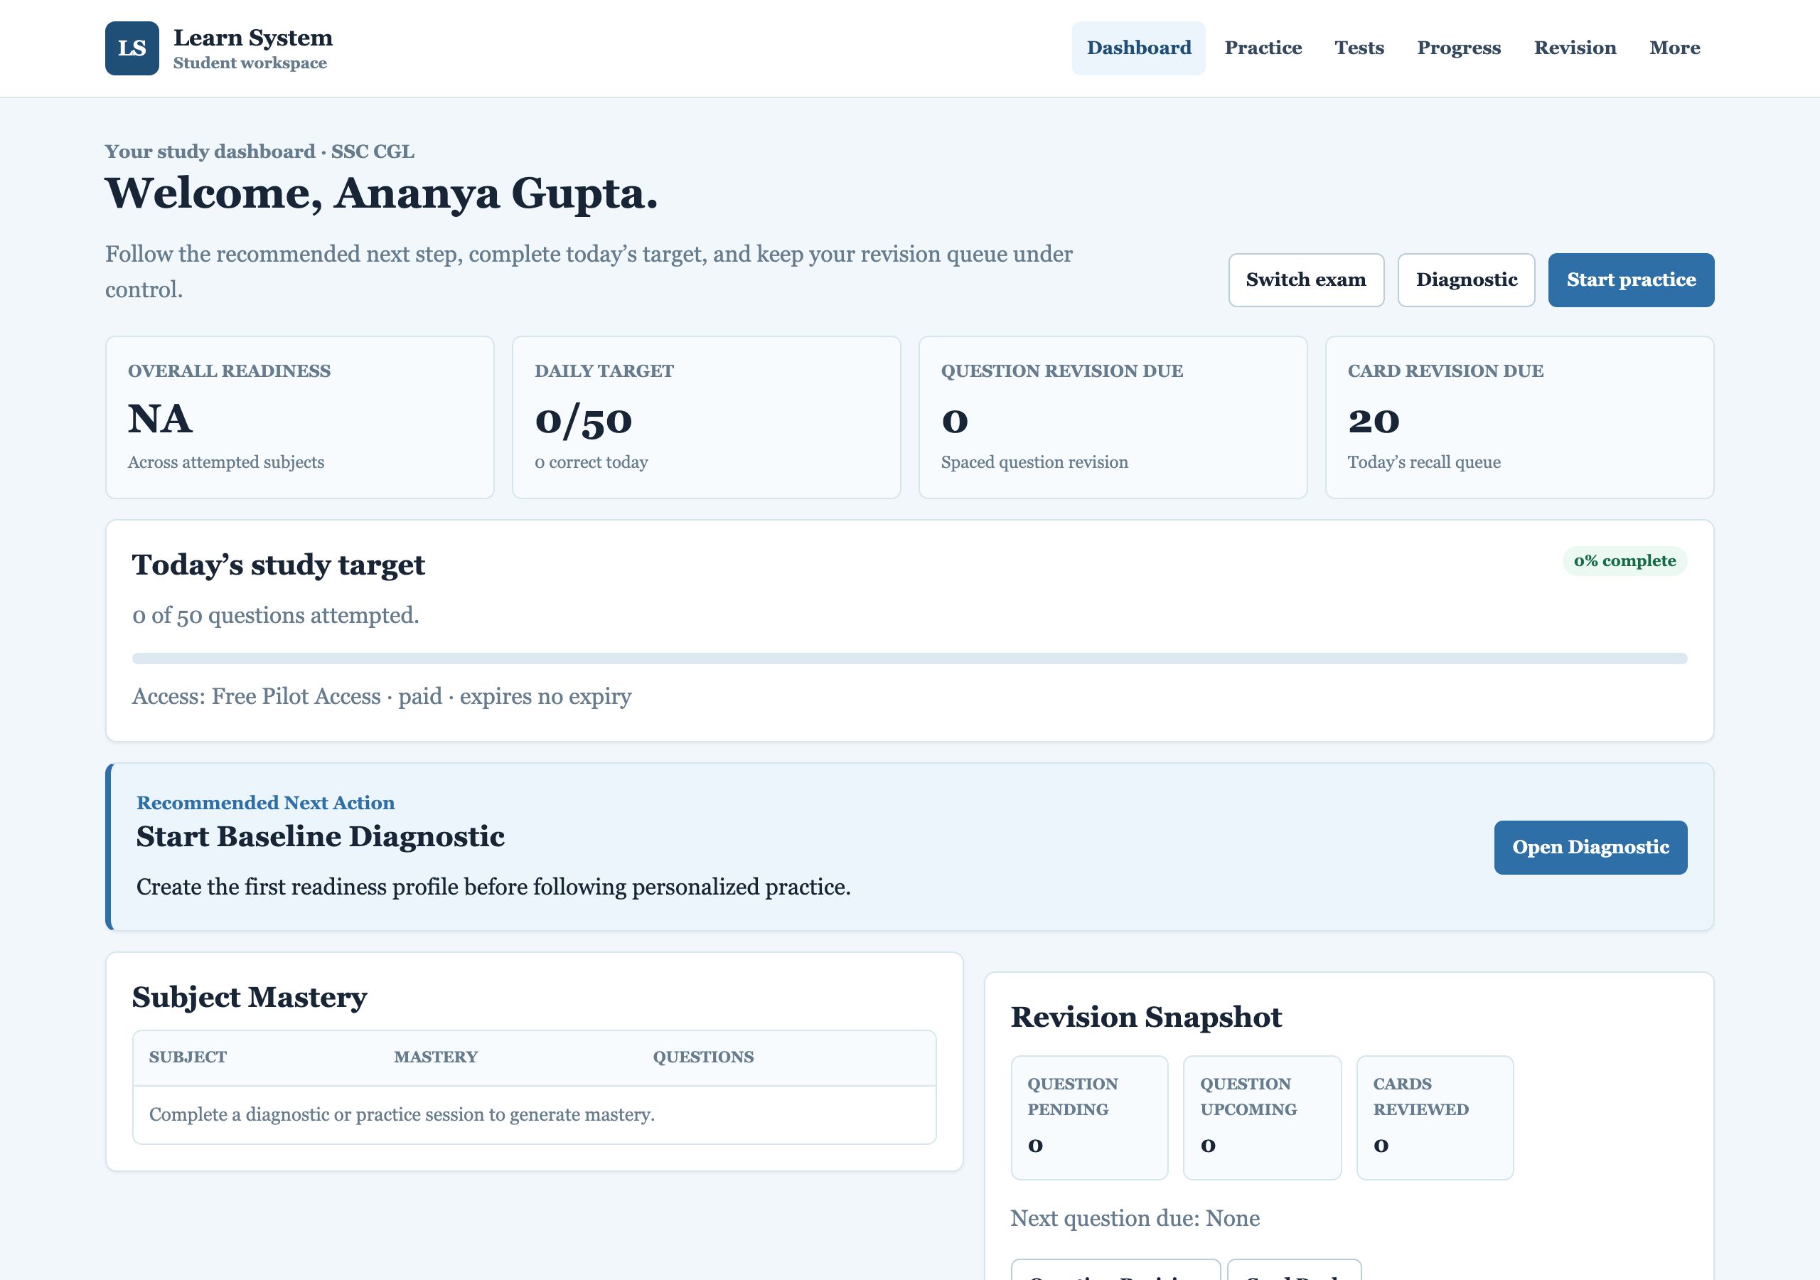This screenshot has width=1820, height=1280.
Task: Click the Cards Reviewed tile
Action: pyautogui.click(x=1435, y=1117)
